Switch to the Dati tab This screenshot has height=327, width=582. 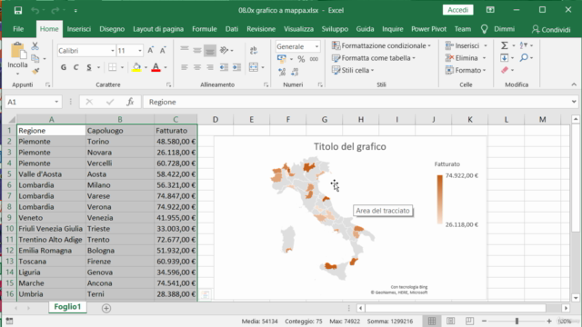[232, 29]
